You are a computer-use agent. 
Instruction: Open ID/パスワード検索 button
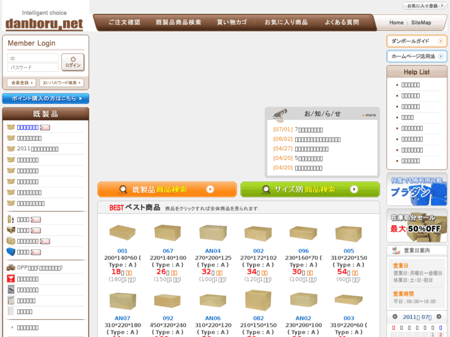click(x=62, y=83)
